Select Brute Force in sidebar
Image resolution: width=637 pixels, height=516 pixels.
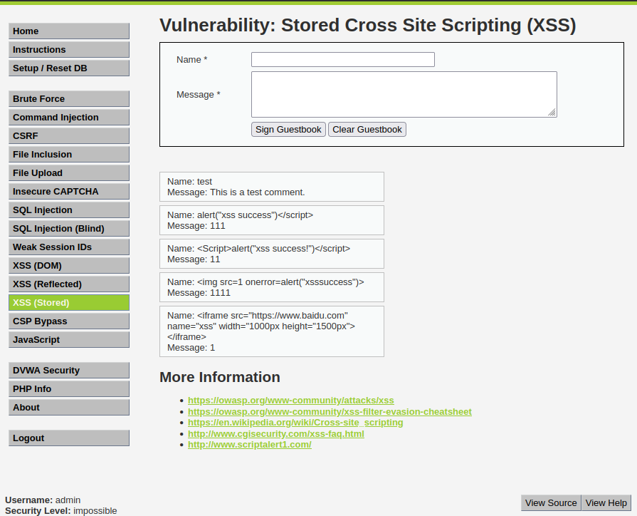(x=69, y=99)
